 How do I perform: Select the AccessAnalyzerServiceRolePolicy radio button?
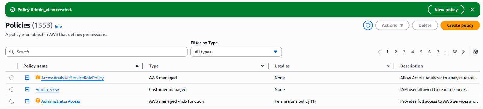[x=12, y=78]
